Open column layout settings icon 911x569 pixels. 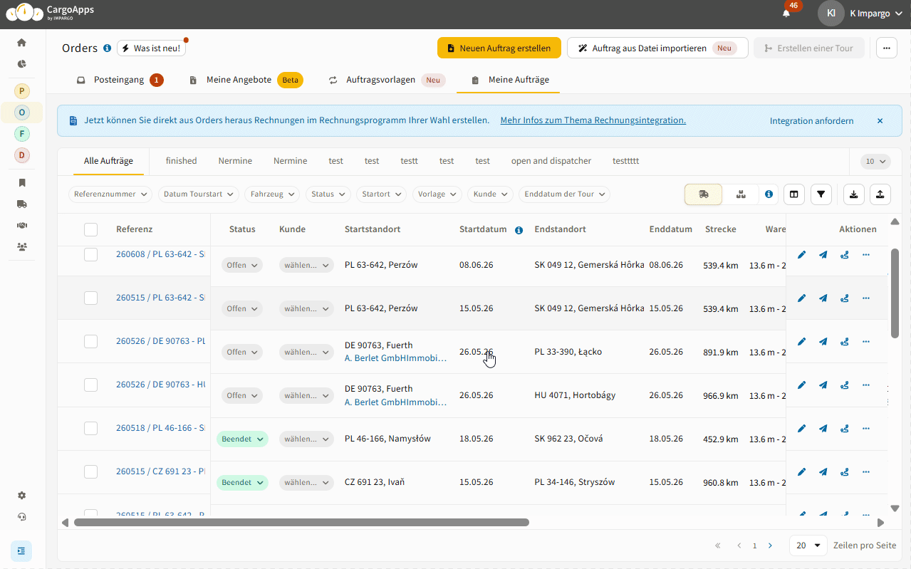click(794, 194)
